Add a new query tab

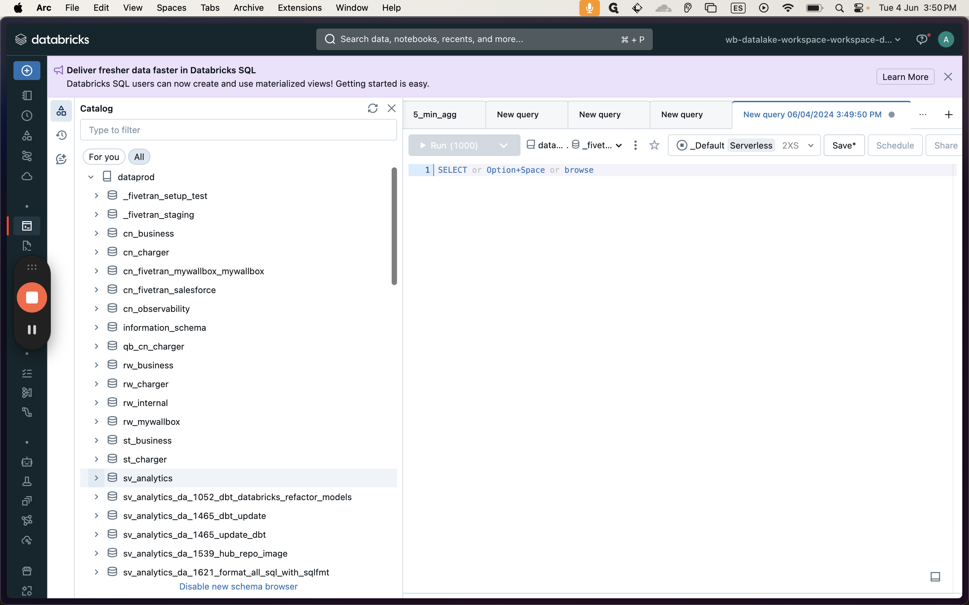pyautogui.click(x=948, y=115)
